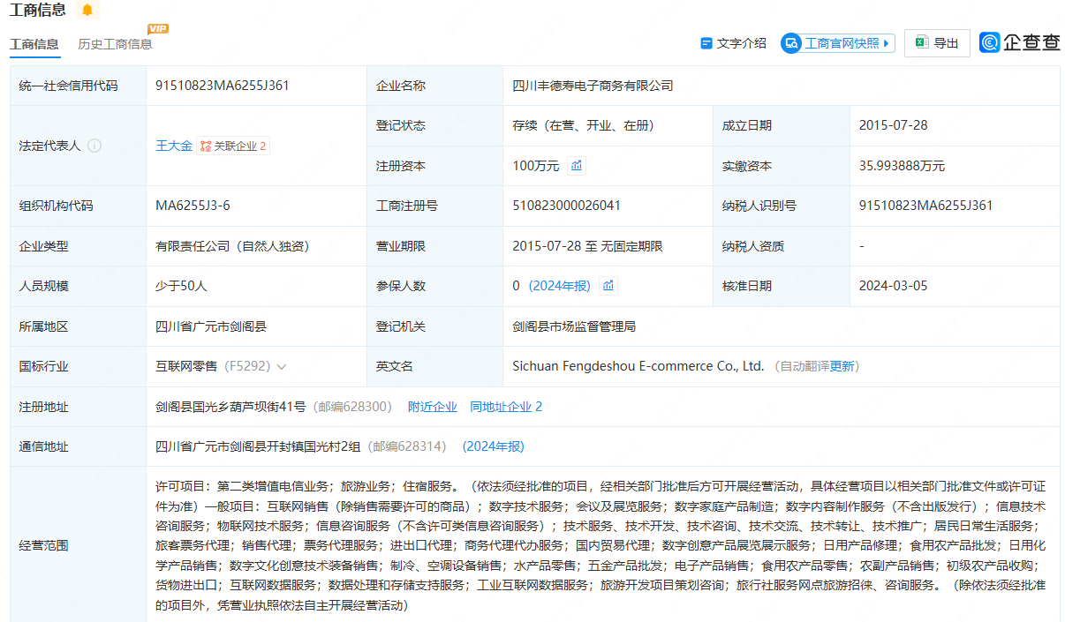Open legal representative 王大金 link
The height and width of the screenshot is (622, 1065).
point(174,146)
